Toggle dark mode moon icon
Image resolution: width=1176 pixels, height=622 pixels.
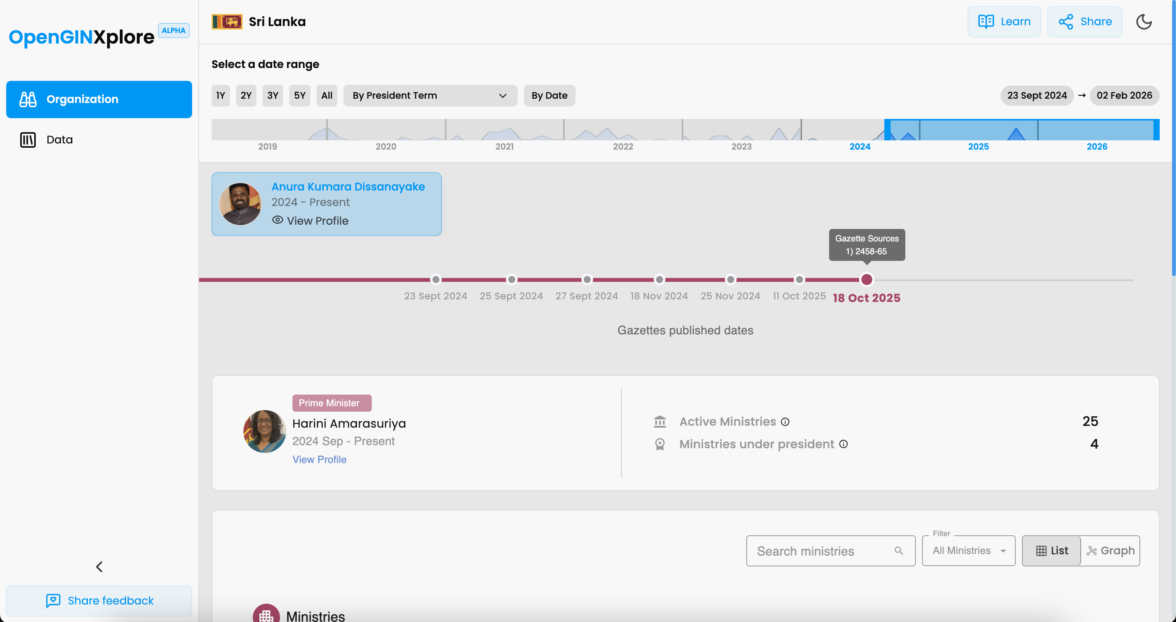click(x=1144, y=21)
